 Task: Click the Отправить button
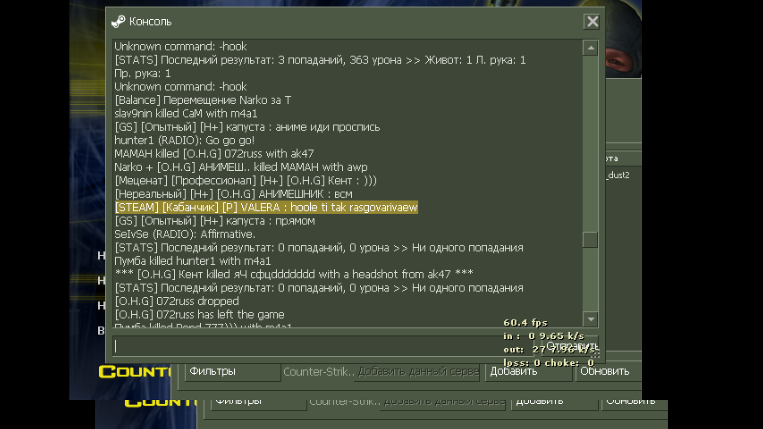click(x=570, y=346)
